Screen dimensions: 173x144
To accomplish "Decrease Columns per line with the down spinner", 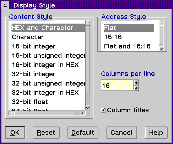I will tap(136, 88).
